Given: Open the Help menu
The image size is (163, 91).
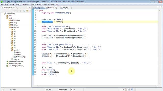Looking at the screenshot, I should 57,4.
